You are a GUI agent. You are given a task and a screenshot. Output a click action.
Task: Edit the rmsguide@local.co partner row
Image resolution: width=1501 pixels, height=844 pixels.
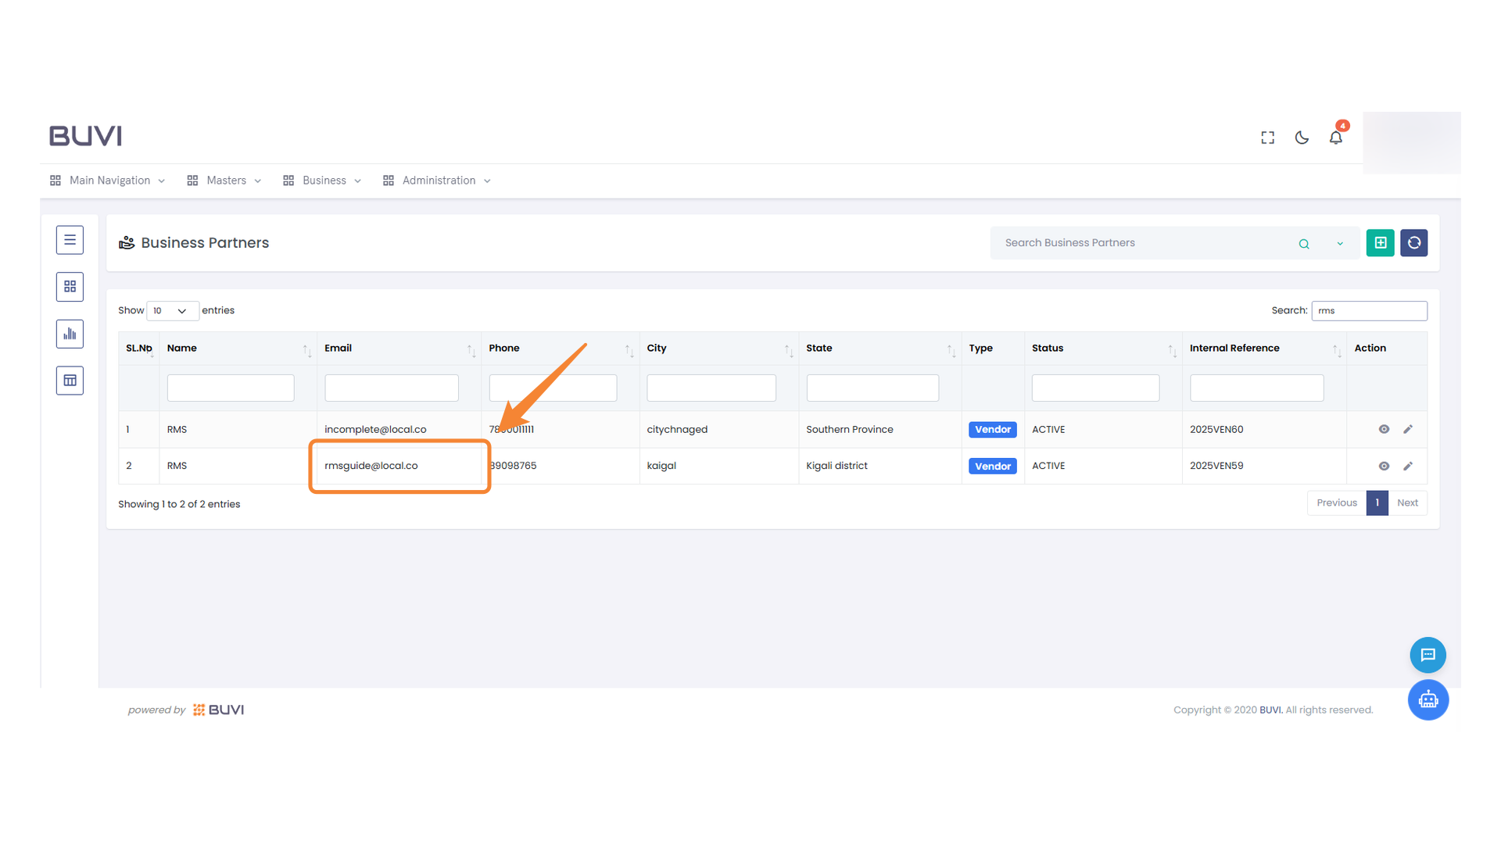(1408, 466)
